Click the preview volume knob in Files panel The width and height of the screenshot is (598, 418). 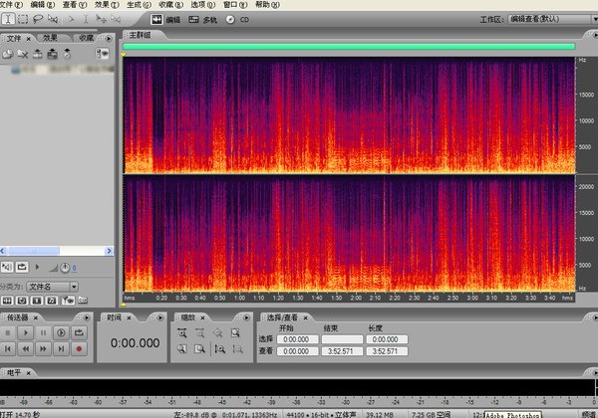pos(65,268)
